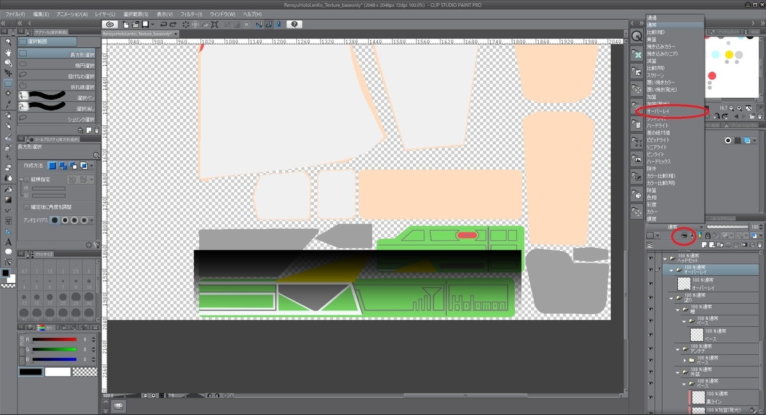Select the Zoom (magnifier) tool

pyautogui.click(x=8, y=42)
